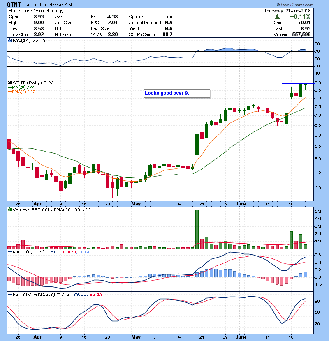The image size is (329, 341).
Task: Click the MA(20) 7.44 legend text
Action: coord(23,88)
